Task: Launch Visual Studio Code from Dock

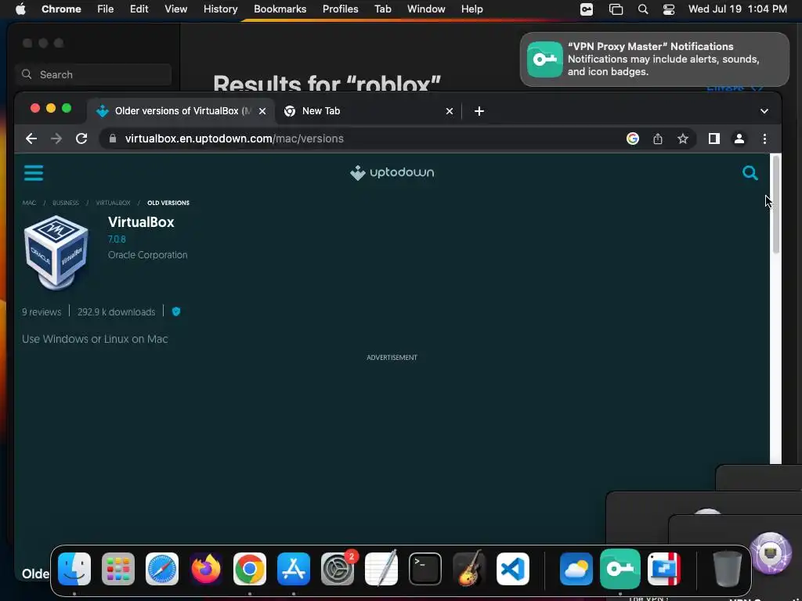Action: (513, 569)
